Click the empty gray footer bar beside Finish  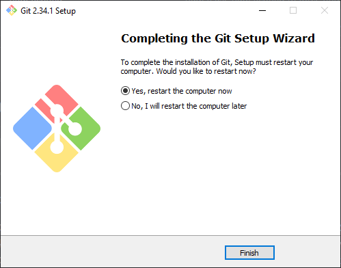click(x=113, y=252)
